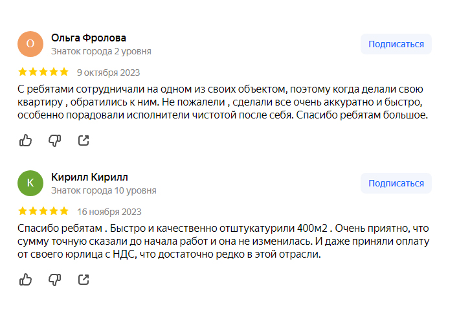Image resolution: width=459 pixels, height=314 pixels.
Task: Click "Знаток города 2 уровня" badge
Action: pos(101,51)
